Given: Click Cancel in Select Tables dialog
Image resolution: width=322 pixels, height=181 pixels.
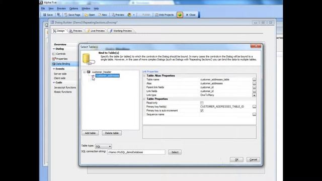Looking at the screenshot, I should [x=253, y=160].
